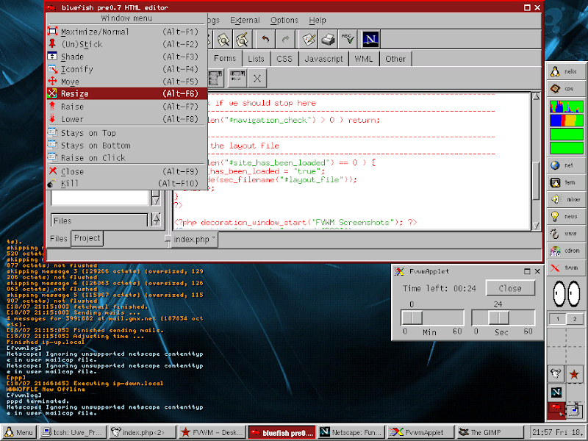Click the cdrom button in side panel
Image resolution: width=588 pixels, height=441 pixels.
[x=565, y=251]
